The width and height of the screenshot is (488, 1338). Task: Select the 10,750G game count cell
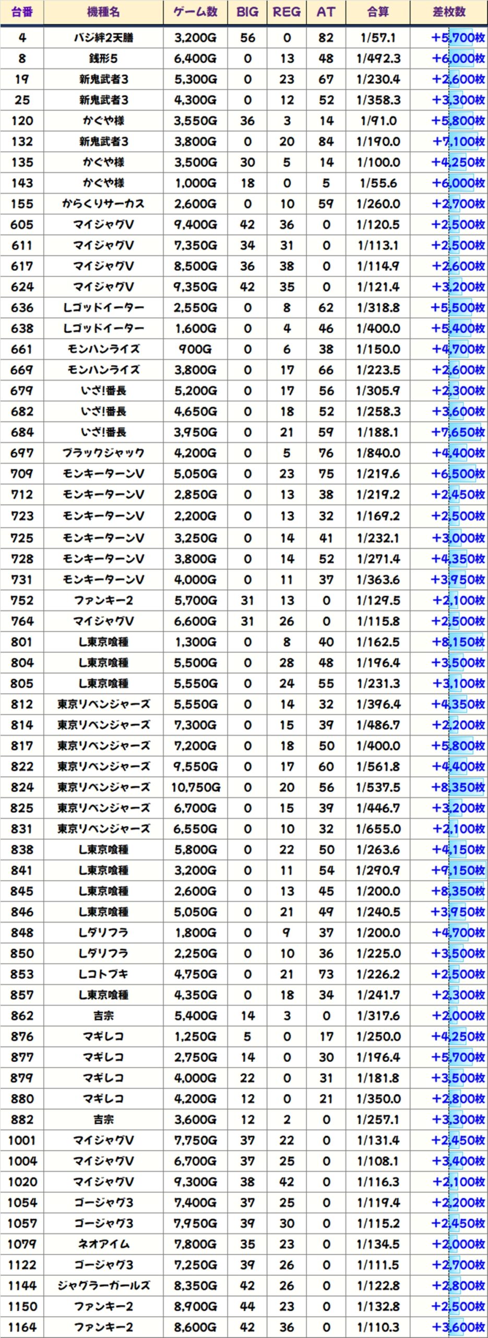(x=195, y=787)
